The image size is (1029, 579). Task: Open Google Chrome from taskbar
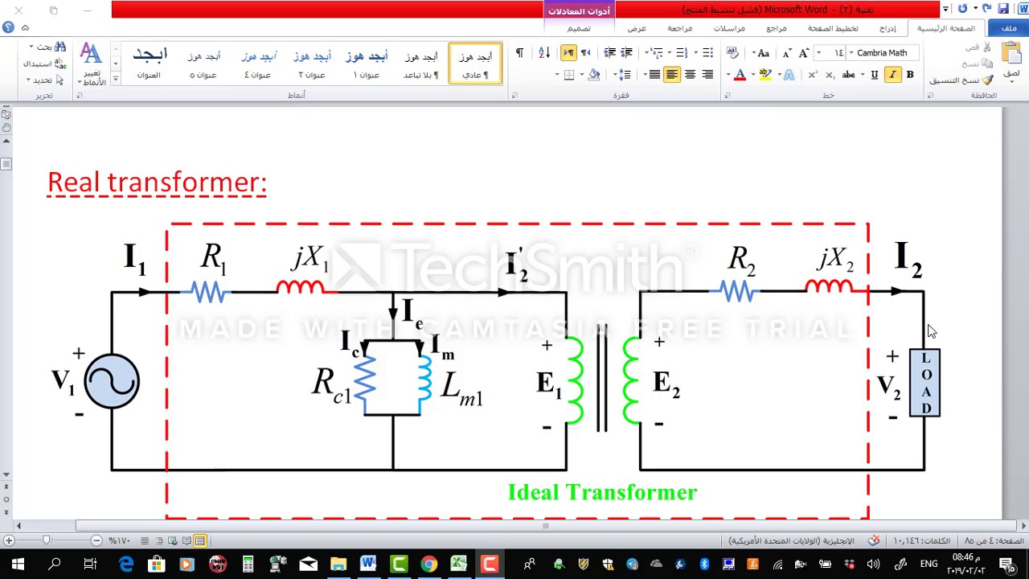tap(428, 565)
